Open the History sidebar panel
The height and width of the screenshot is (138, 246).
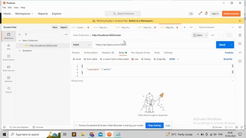8,90
